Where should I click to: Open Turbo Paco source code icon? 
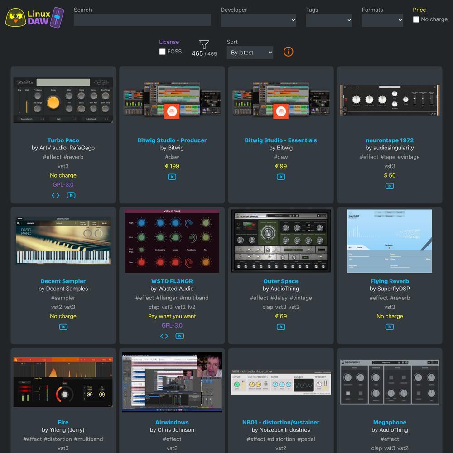click(55, 195)
